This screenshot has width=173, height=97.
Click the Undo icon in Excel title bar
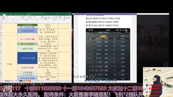[x=3, y=13]
